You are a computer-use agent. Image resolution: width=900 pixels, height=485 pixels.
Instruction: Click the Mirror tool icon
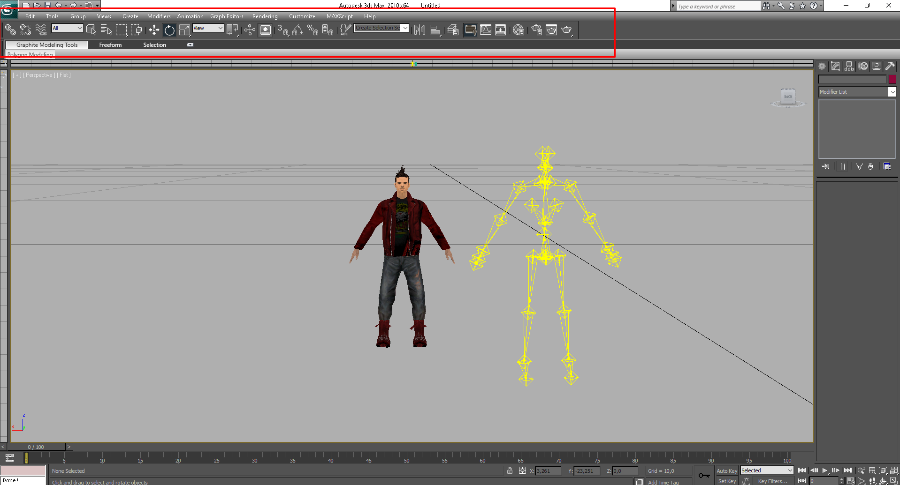tap(419, 30)
